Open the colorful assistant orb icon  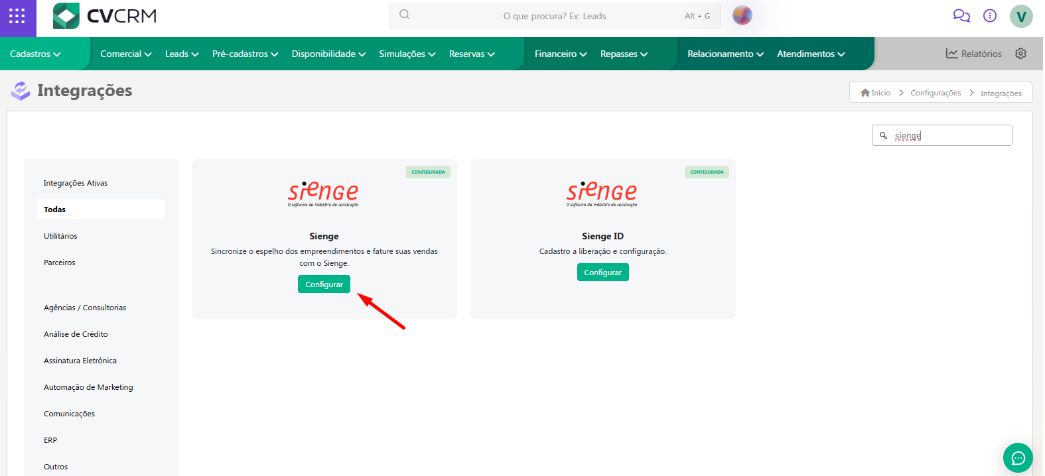[x=742, y=15]
